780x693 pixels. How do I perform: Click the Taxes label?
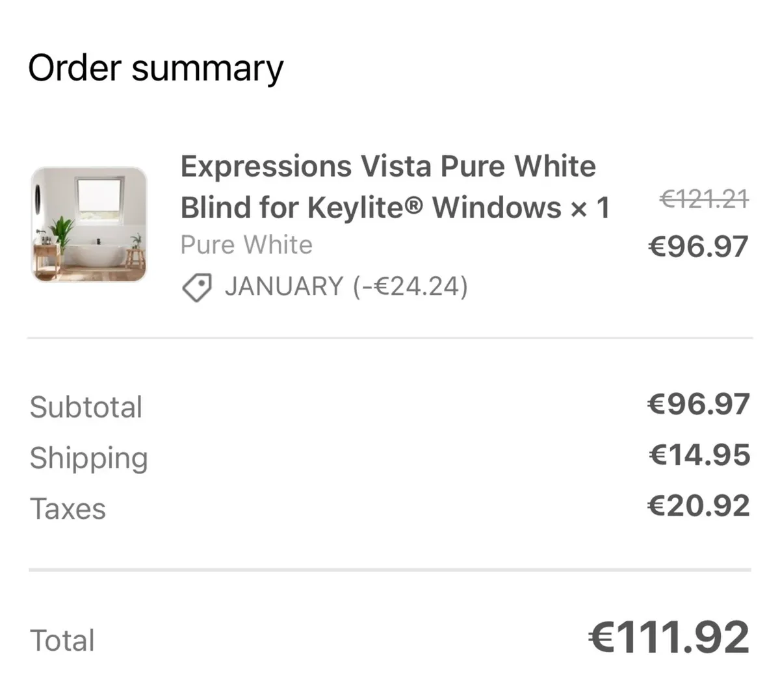click(x=68, y=509)
